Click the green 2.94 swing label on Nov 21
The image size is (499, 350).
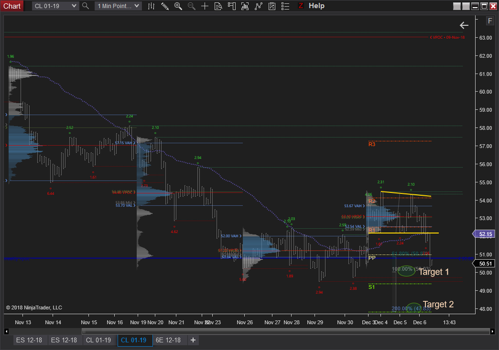click(197, 158)
